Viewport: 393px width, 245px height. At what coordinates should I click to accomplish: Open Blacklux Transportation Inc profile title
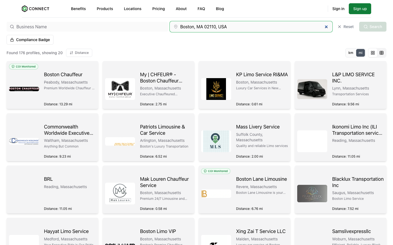[x=358, y=182]
